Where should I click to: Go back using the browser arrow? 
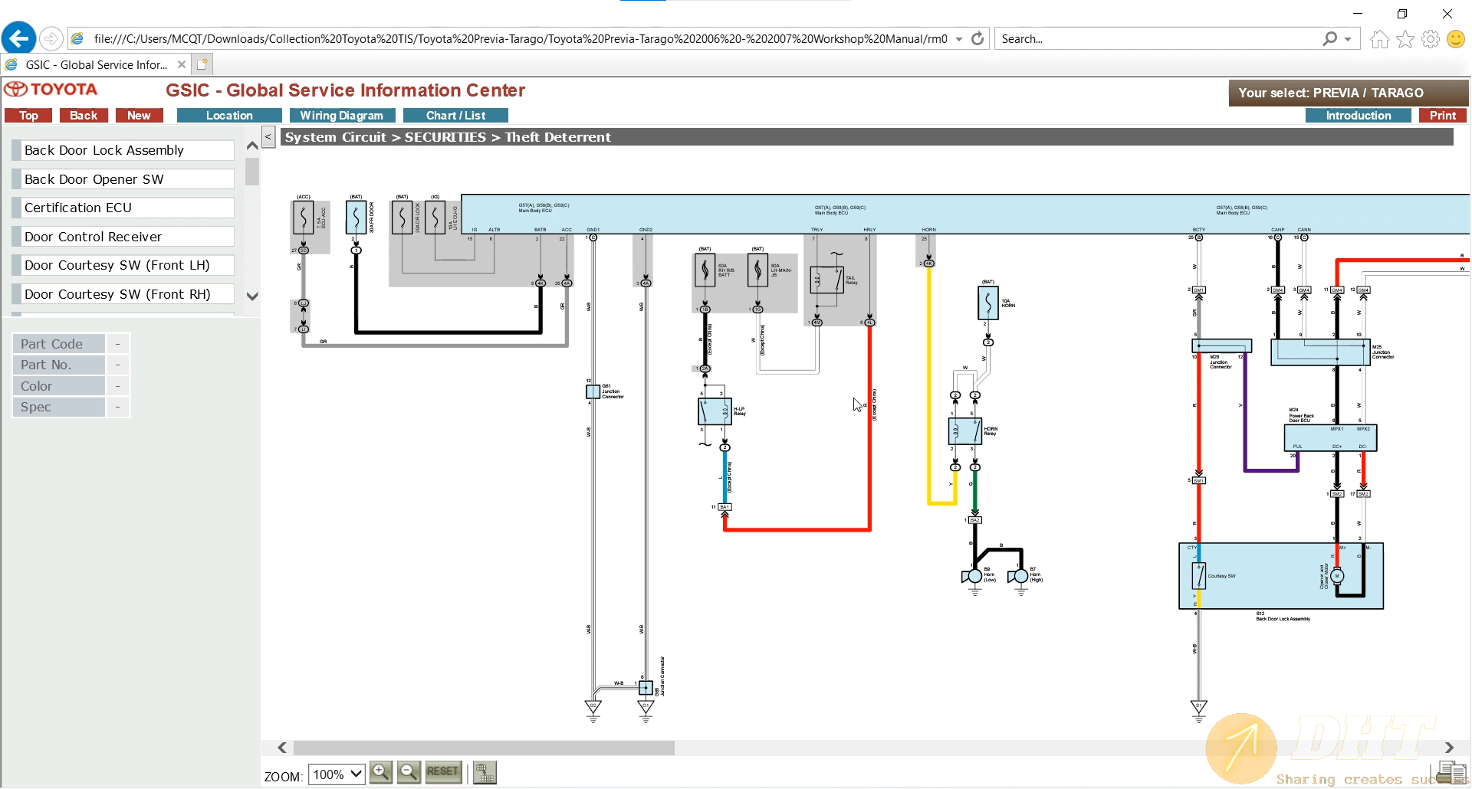19,38
